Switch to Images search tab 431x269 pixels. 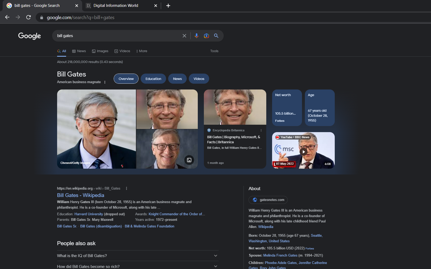[x=100, y=51]
